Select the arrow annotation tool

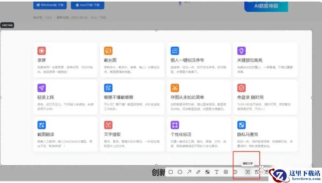pos(189,172)
